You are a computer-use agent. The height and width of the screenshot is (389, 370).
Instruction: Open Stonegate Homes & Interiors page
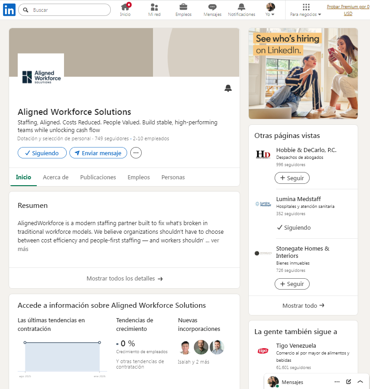(x=303, y=252)
